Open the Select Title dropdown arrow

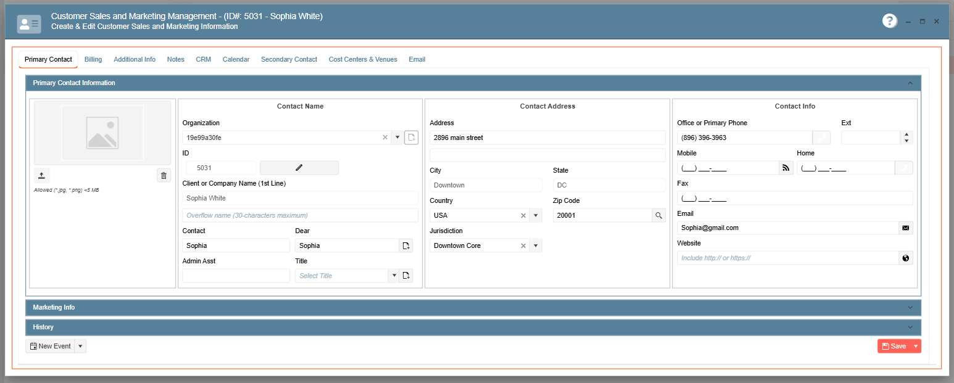click(x=394, y=276)
